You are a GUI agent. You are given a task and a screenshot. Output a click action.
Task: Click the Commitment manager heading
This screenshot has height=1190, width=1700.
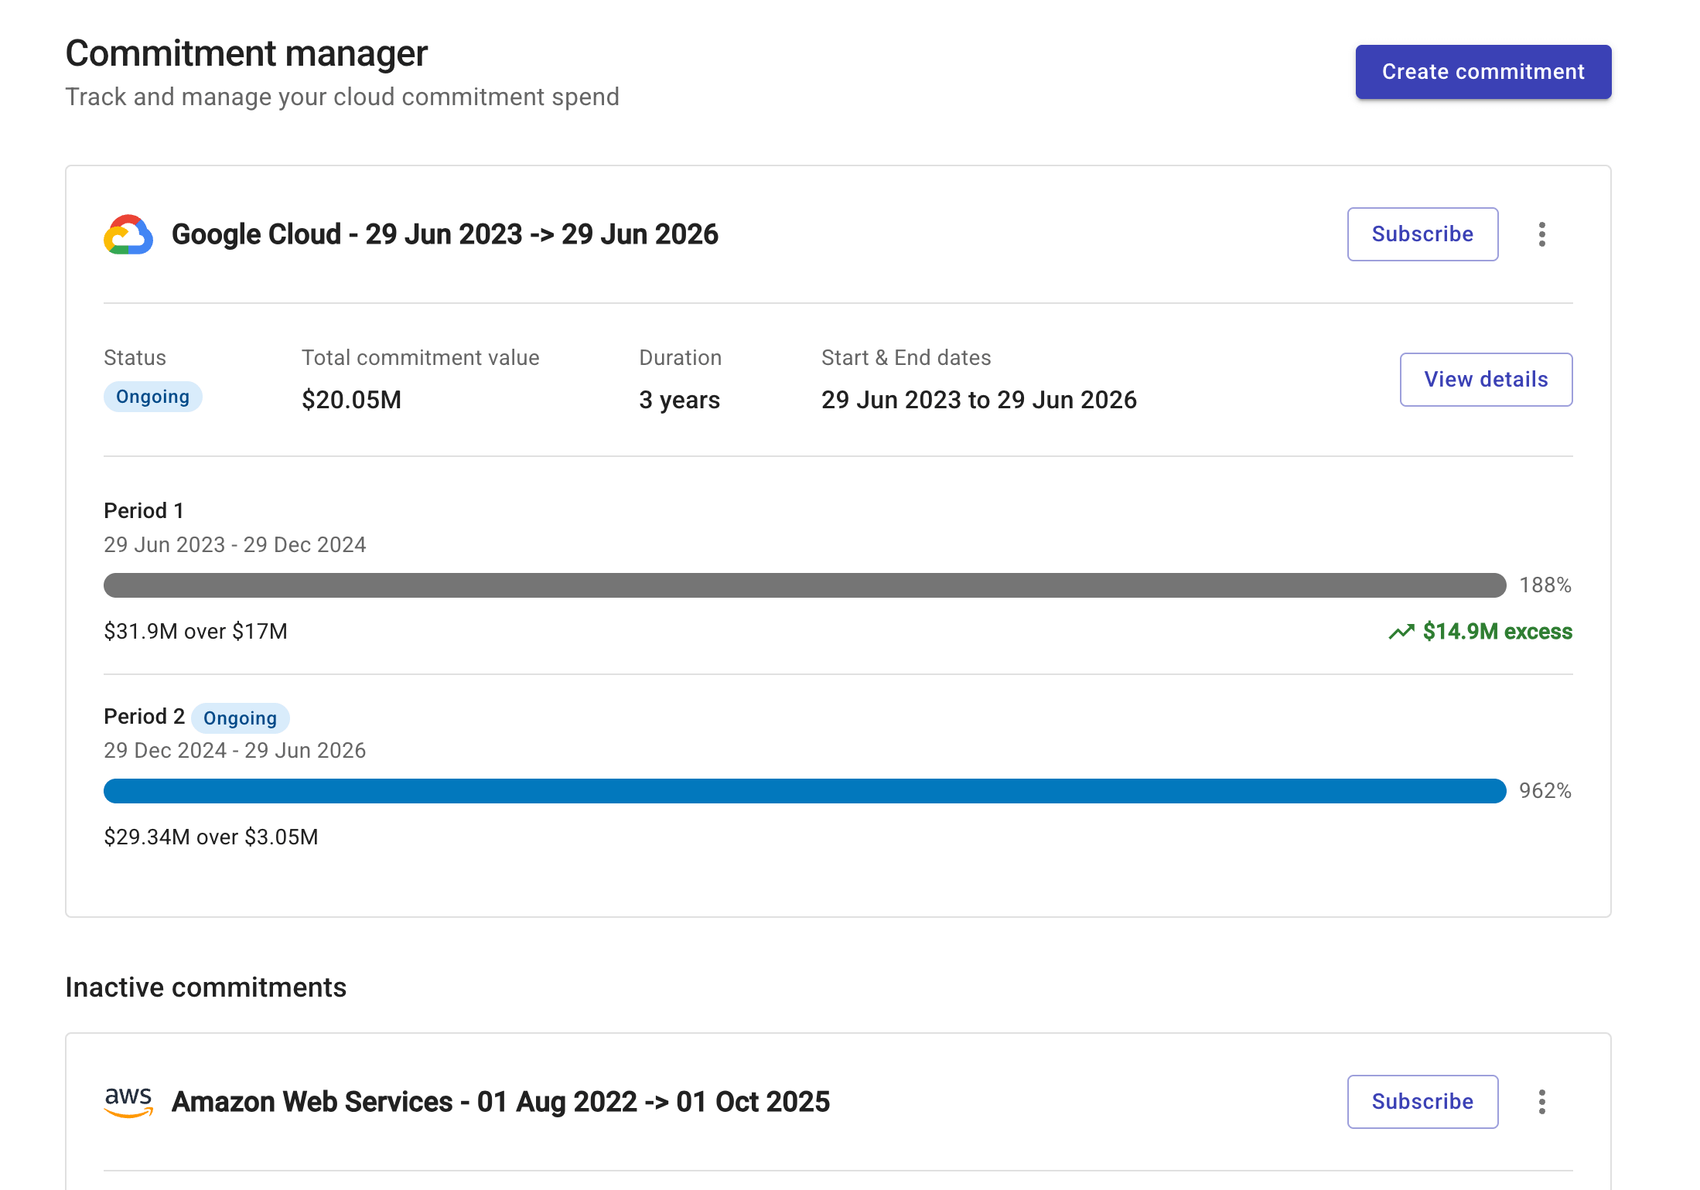pyautogui.click(x=246, y=53)
